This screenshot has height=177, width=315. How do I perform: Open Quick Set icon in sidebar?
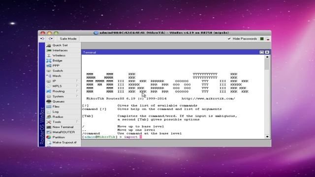click(x=49, y=45)
